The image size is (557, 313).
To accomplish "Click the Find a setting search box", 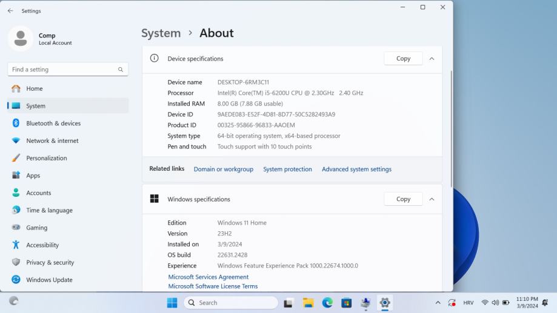I will (x=64, y=70).
